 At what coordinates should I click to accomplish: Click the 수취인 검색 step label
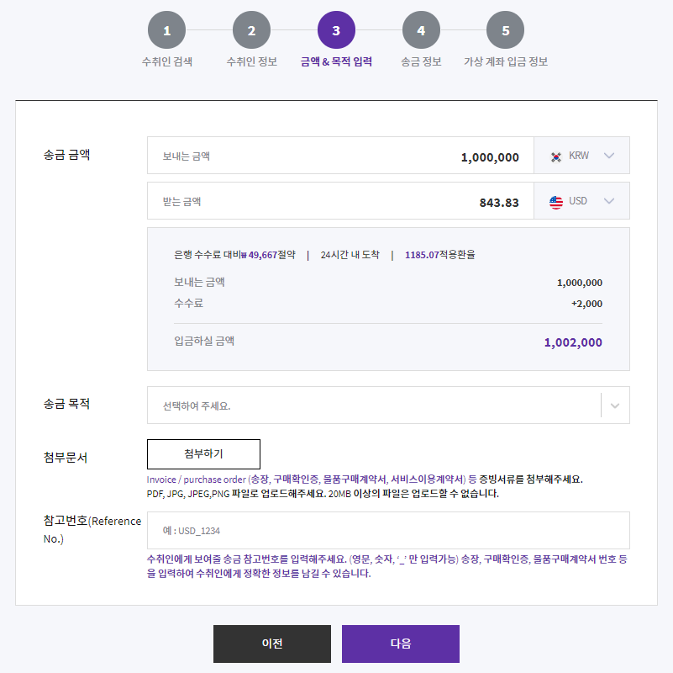coord(167,62)
